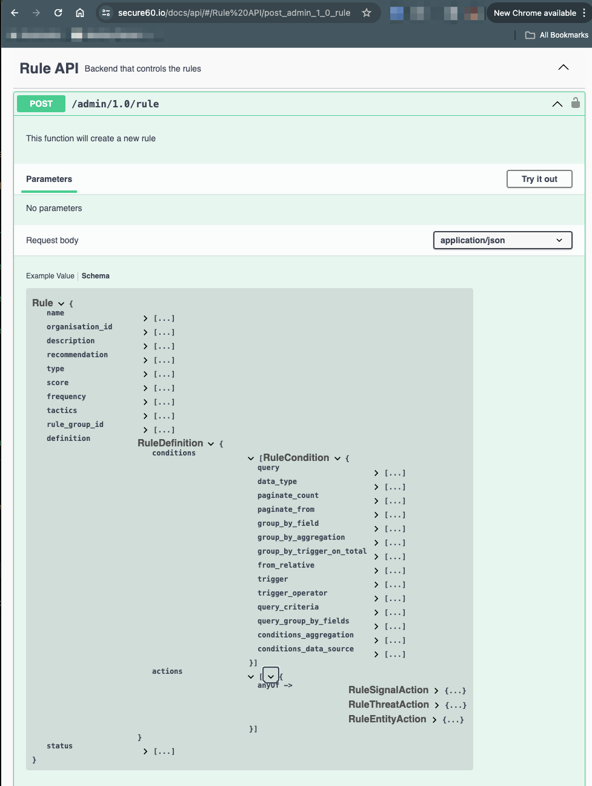The width and height of the screenshot is (592, 786).
Task: Expand the name field details
Action: 145,318
